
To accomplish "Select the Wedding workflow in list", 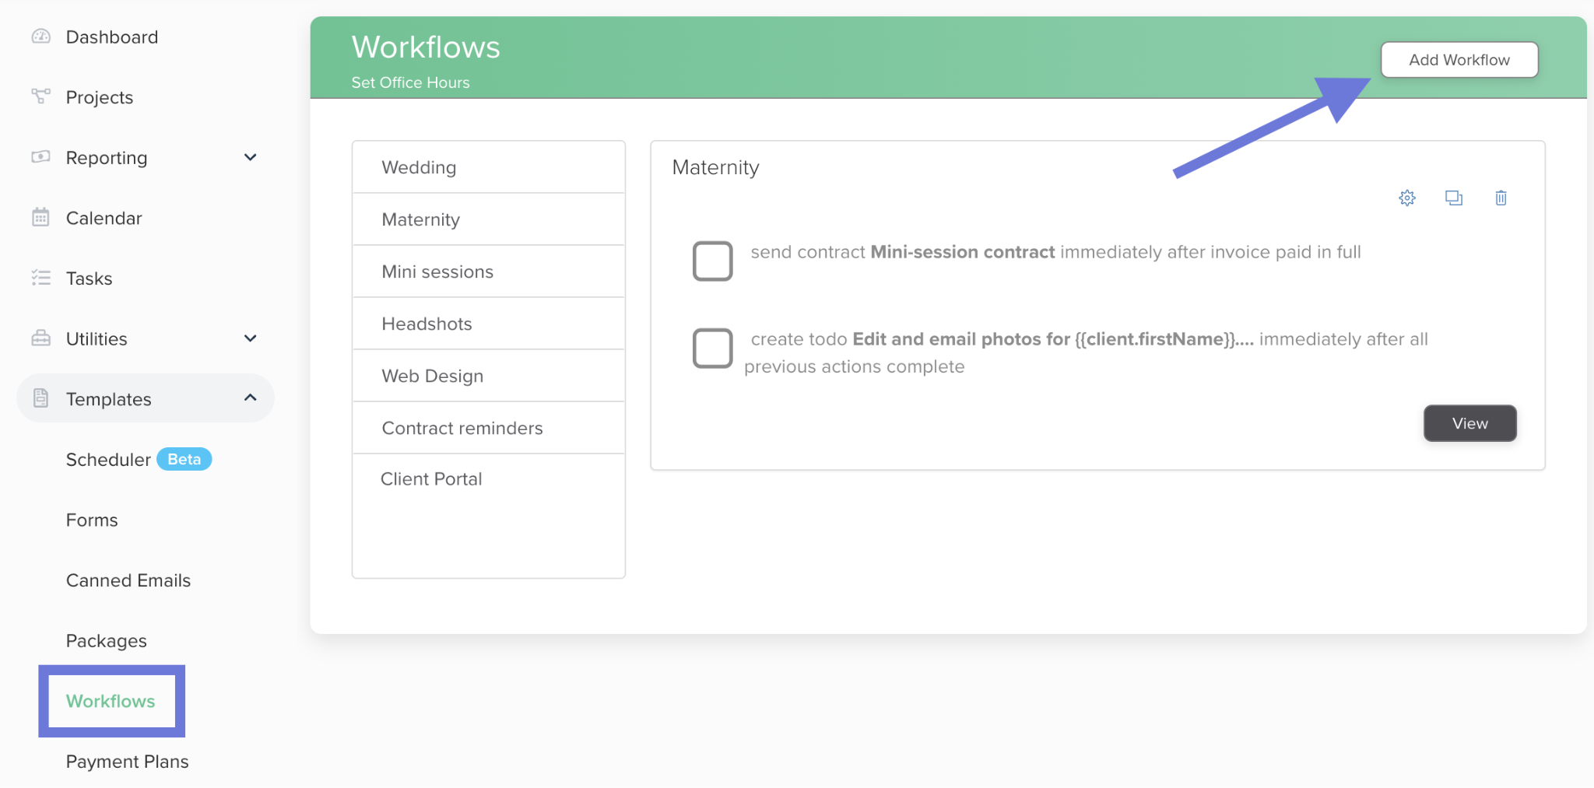I will pyautogui.click(x=489, y=167).
